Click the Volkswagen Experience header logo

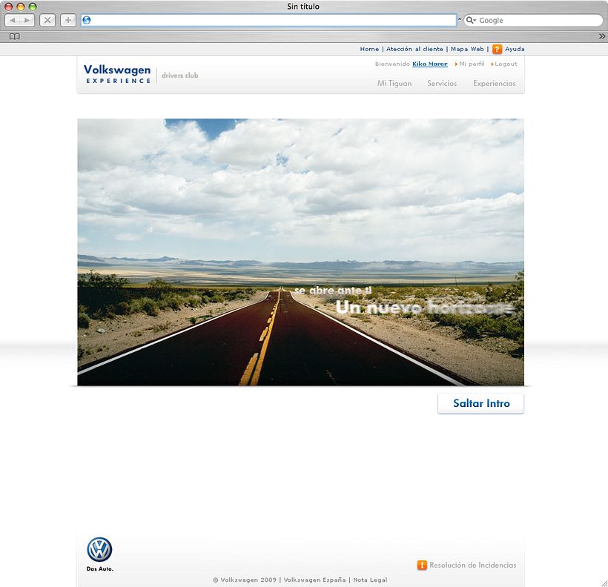click(117, 74)
